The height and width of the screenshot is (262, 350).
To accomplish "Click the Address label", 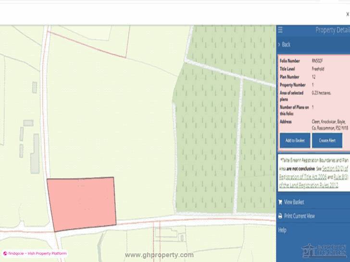I will click(286, 122).
